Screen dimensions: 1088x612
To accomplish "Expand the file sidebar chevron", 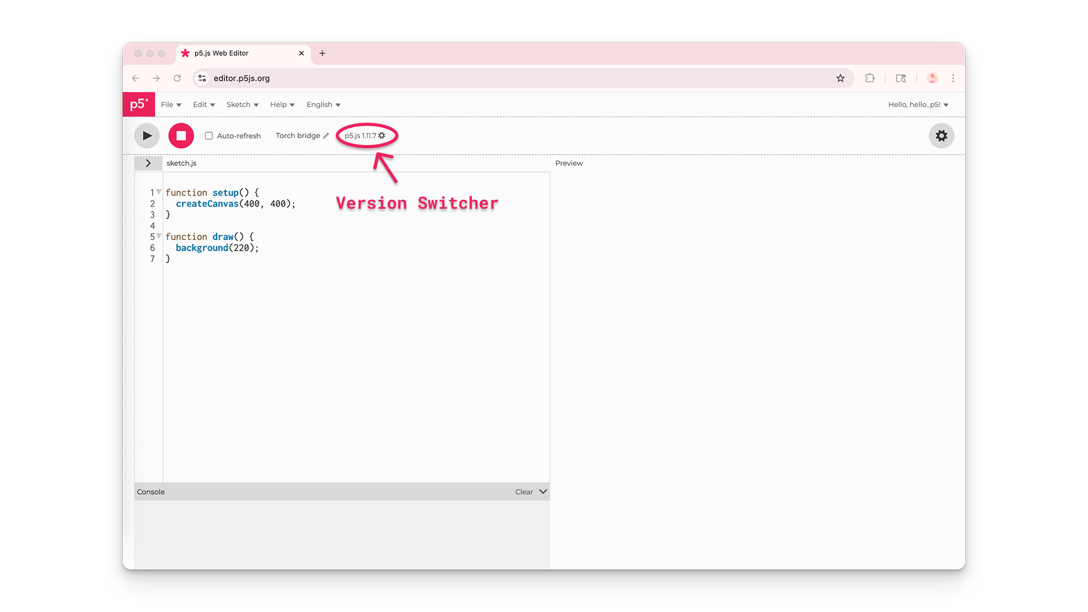I will click(148, 163).
